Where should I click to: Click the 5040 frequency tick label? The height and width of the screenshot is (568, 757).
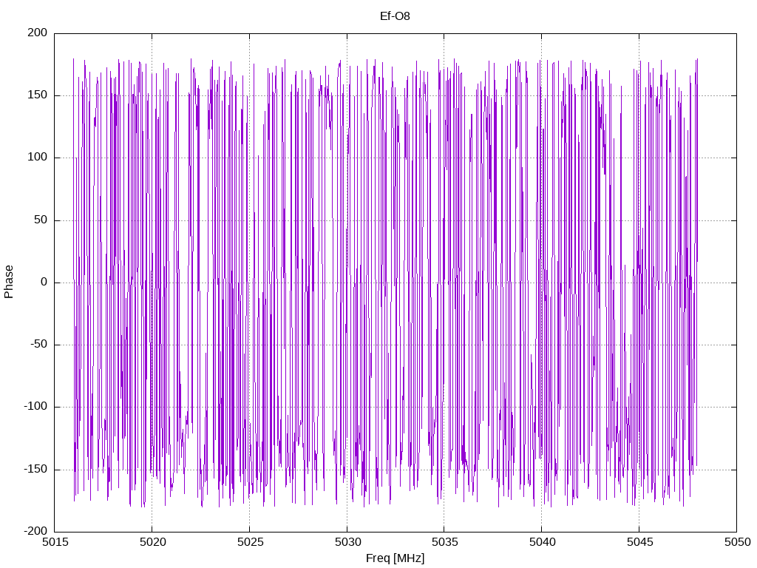pyautogui.click(x=542, y=542)
